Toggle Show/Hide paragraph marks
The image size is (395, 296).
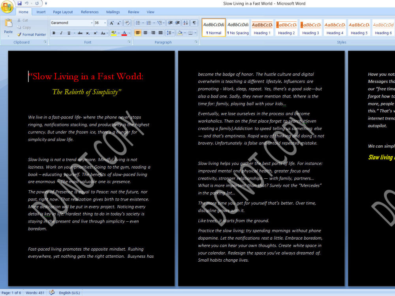[x=194, y=23]
